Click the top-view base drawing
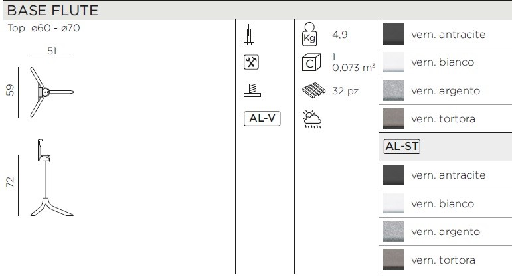The image size is (512, 277). (52, 92)
